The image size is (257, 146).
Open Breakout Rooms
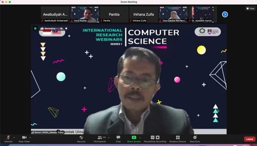(178, 139)
